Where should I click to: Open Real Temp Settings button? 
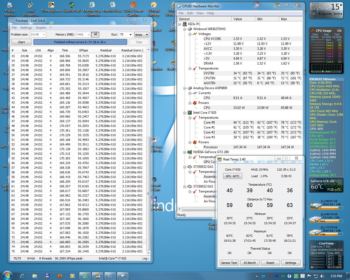(x=290, y=263)
